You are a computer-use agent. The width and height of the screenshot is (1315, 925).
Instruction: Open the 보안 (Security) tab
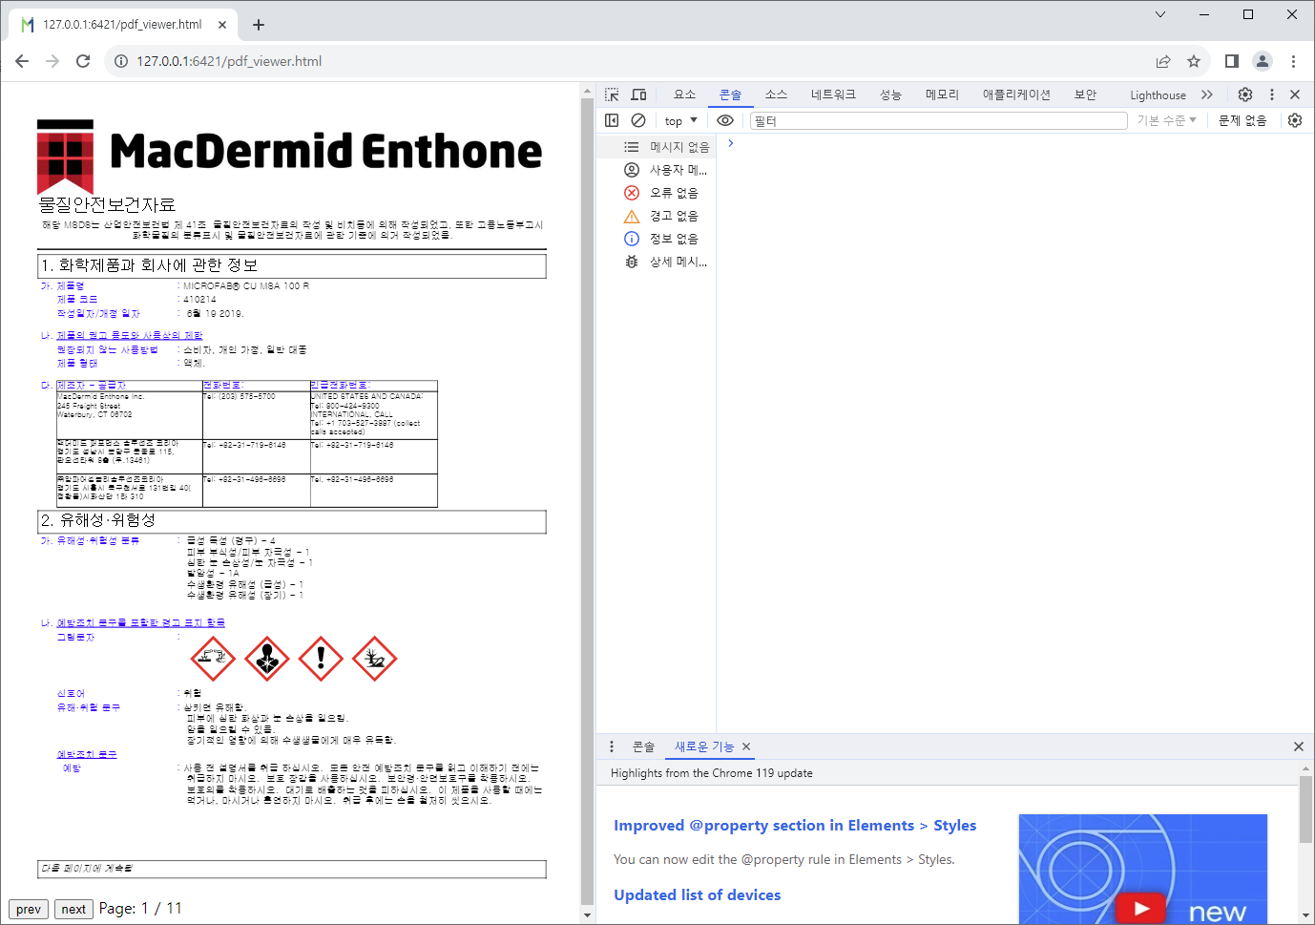point(1085,95)
